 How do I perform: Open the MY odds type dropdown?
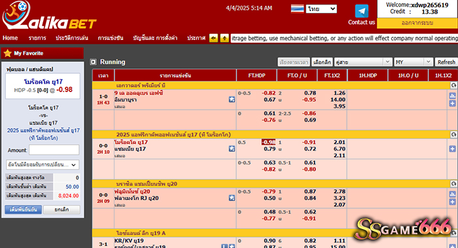[x=413, y=62]
